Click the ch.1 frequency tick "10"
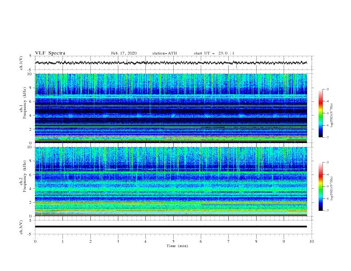The height and width of the screenshot is (271, 351). (x=30, y=74)
